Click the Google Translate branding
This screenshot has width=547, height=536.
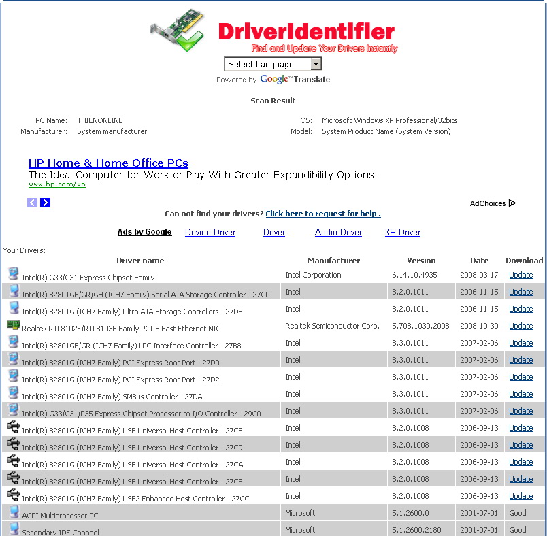tap(295, 79)
